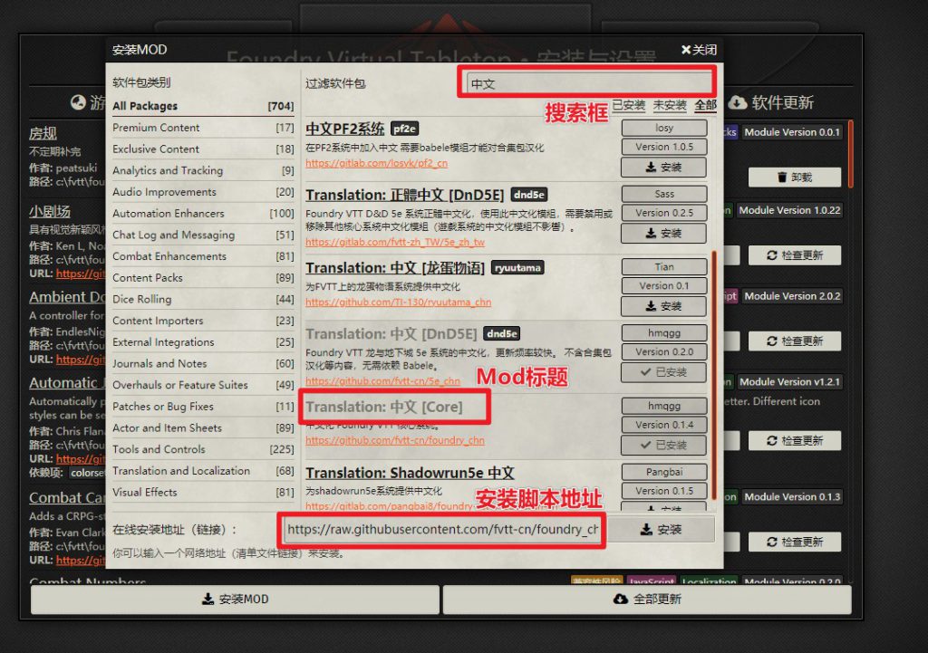The image size is (928, 653).
Task: Open Combat Enhancements category
Action: (203, 256)
